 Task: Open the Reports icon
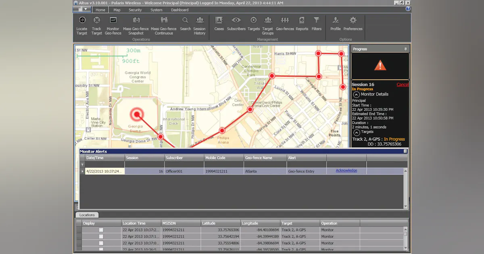(x=302, y=20)
